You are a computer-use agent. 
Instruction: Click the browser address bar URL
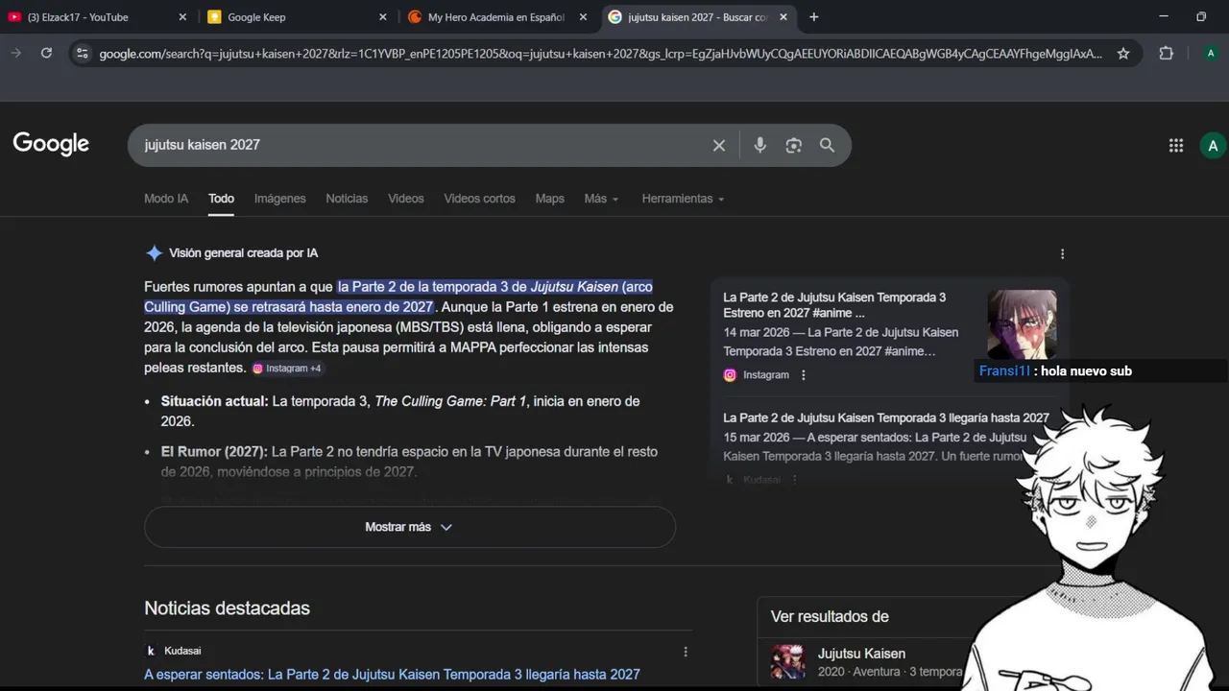(600, 54)
